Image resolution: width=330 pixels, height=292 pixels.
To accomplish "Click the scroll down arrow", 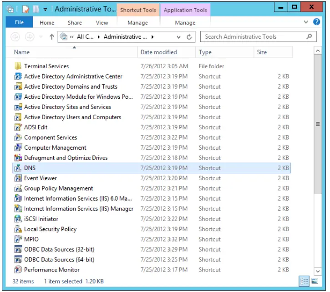I will pos(318,272).
